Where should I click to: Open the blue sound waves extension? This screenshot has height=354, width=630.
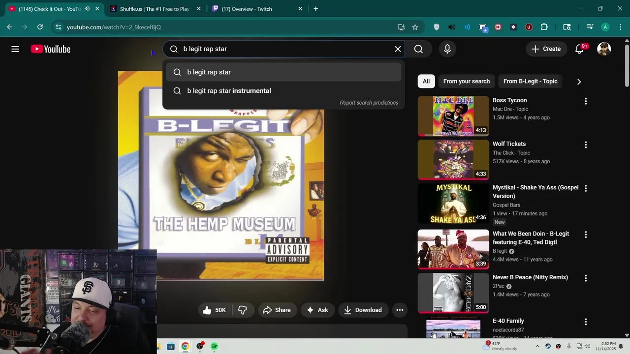(x=467, y=27)
